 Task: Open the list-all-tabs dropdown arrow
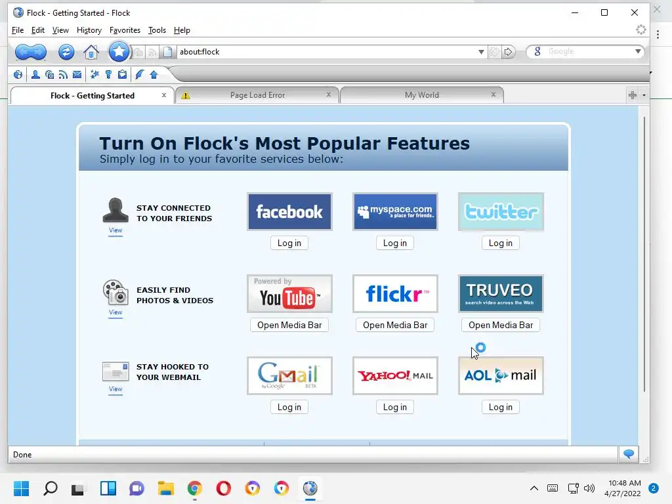click(x=644, y=95)
